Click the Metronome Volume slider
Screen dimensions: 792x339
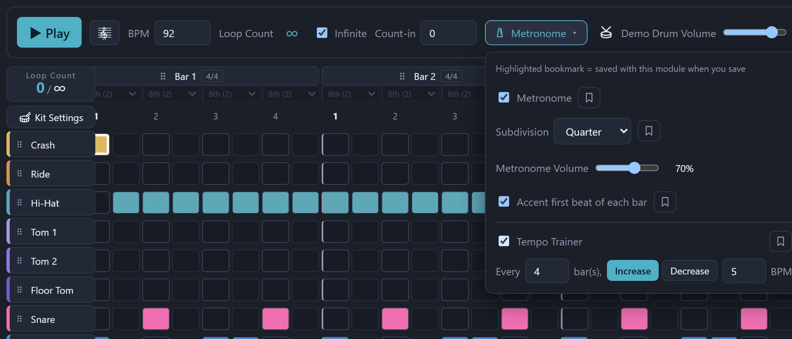(627, 168)
